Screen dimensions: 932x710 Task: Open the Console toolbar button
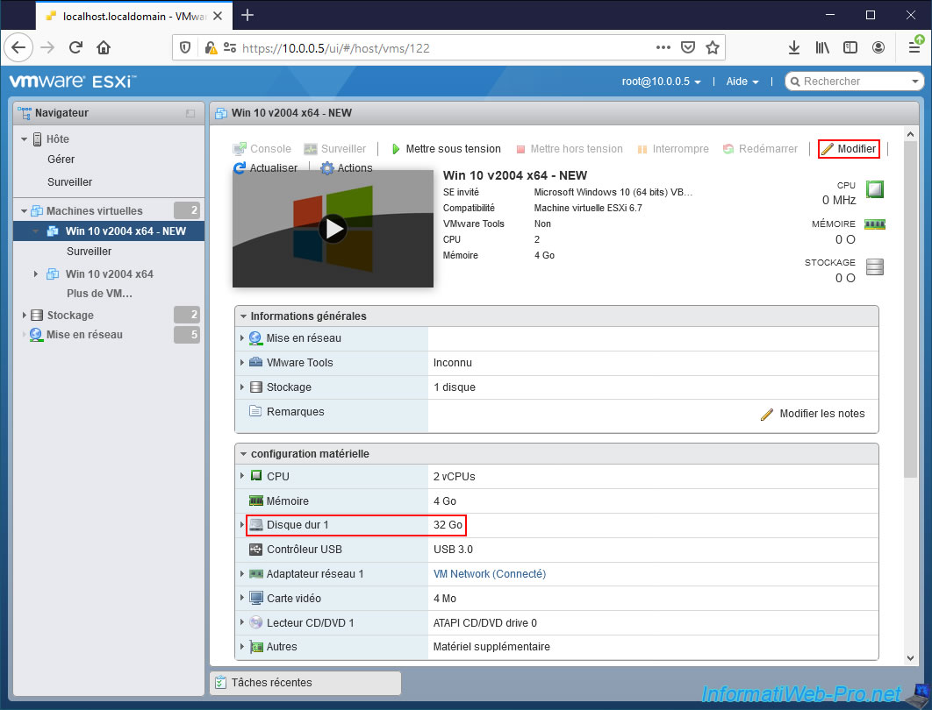[x=262, y=148]
